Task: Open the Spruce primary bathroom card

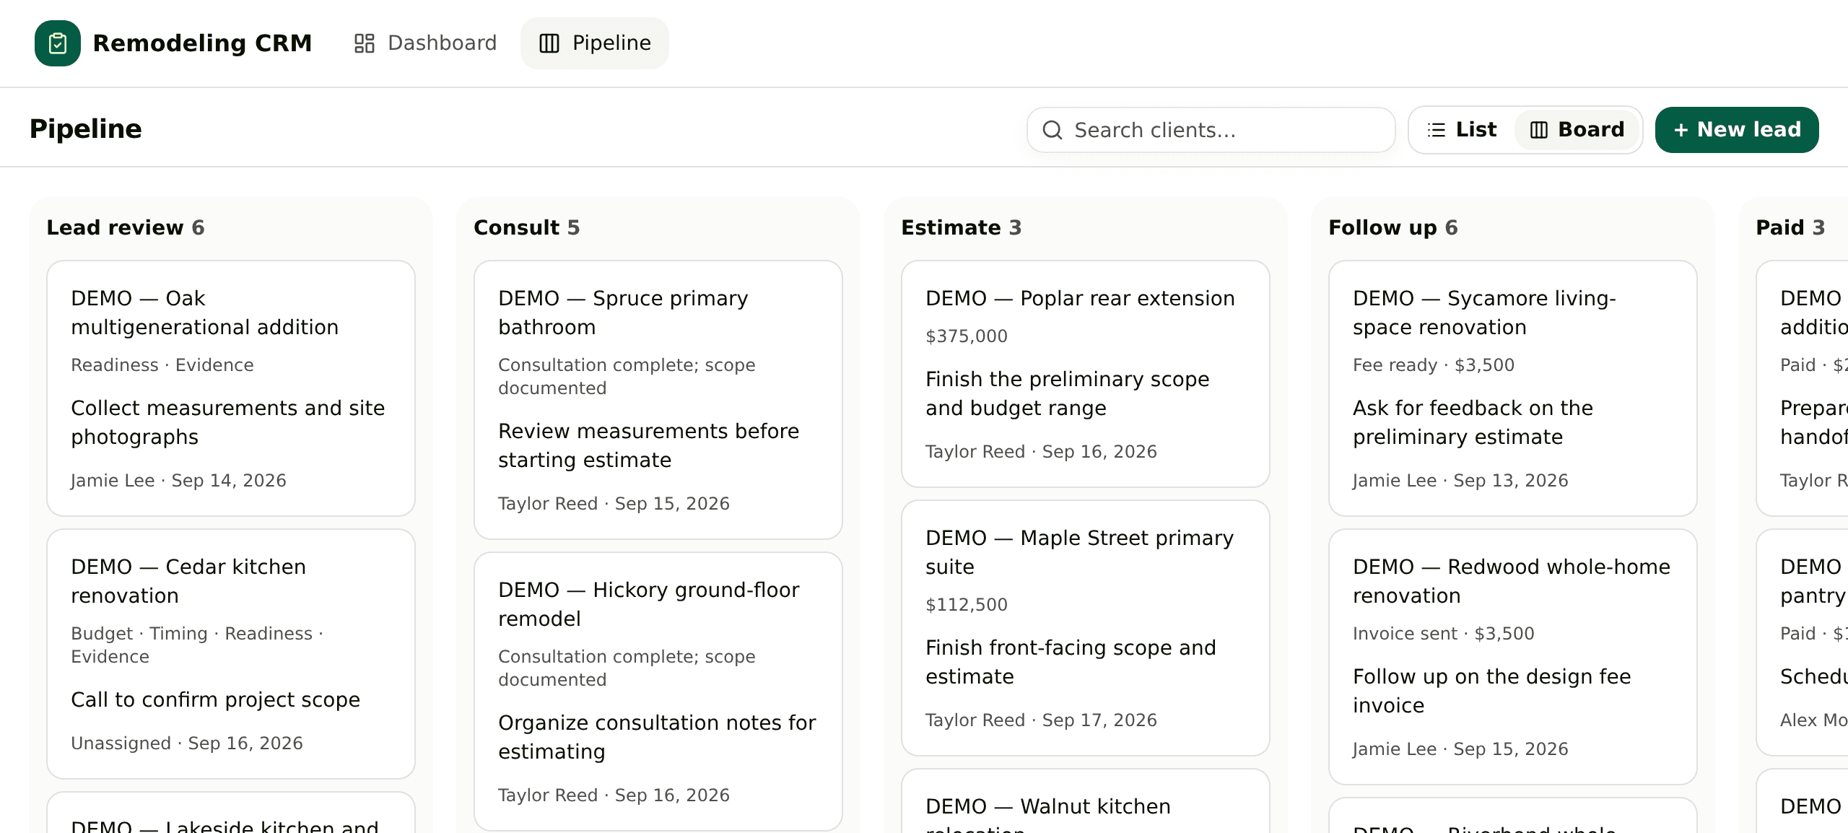Action: [658, 400]
